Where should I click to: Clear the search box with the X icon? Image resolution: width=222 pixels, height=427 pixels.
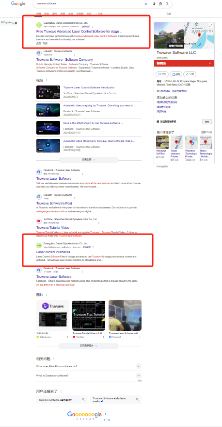click(145, 4)
